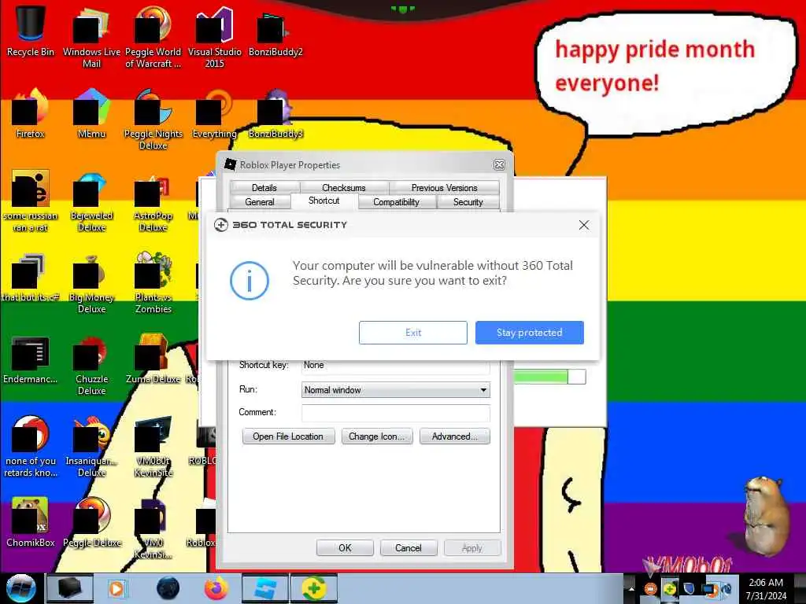
Task: Select the Everything desktop shortcut
Action: point(214,114)
